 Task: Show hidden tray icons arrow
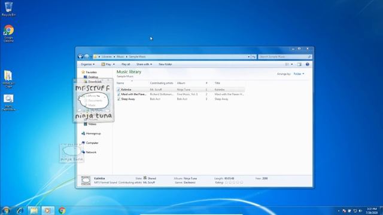click(339, 211)
